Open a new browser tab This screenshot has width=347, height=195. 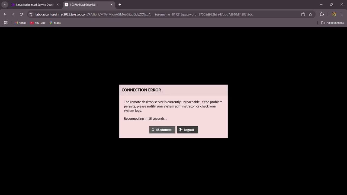click(x=120, y=5)
